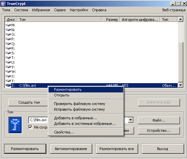This screenshot has width=187, height=159.
Task: Select the Y: drive letter row
Action: 13,81
